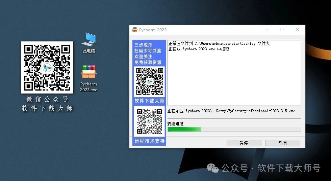Minimize the Pycharm 2023 window
The image size is (331, 181).
point(267,30)
